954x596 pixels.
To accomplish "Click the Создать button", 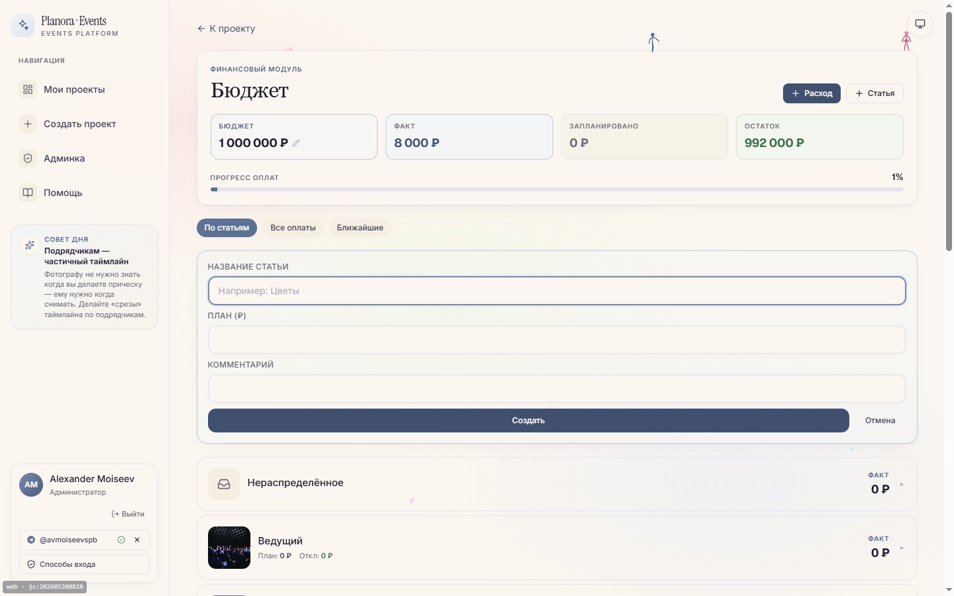I will [529, 421].
